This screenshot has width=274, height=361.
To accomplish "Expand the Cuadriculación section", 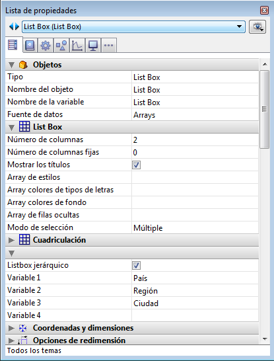I will click(x=11, y=241).
